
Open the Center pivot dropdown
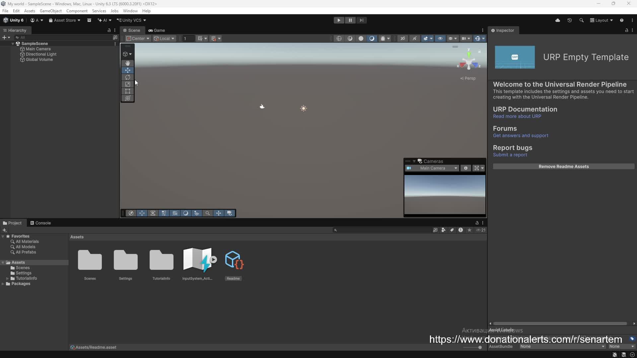coord(138,38)
